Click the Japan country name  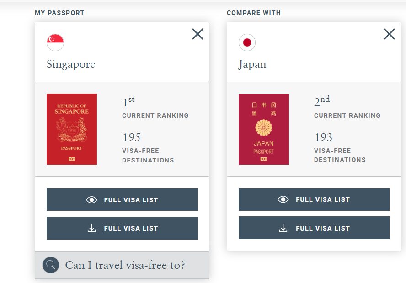pos(252,64)
